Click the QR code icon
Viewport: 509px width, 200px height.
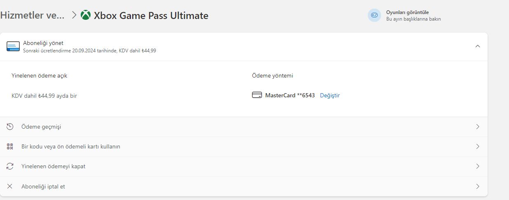click(10, 146)
